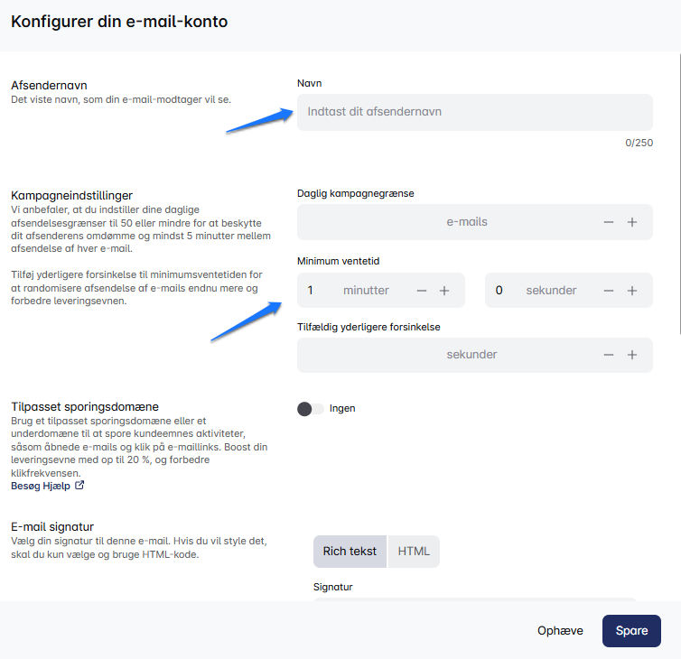Screen dimensions: 681x659
Task: Decrease sekunder in Minimum ventetid
Action: click(x=609, y=291)
